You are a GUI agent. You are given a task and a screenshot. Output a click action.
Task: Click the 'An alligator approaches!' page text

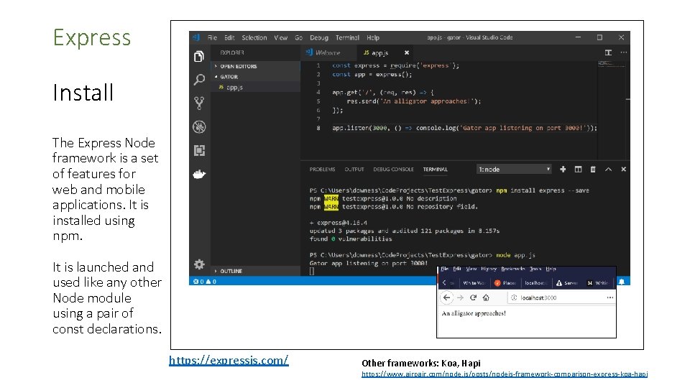[474, 313]
